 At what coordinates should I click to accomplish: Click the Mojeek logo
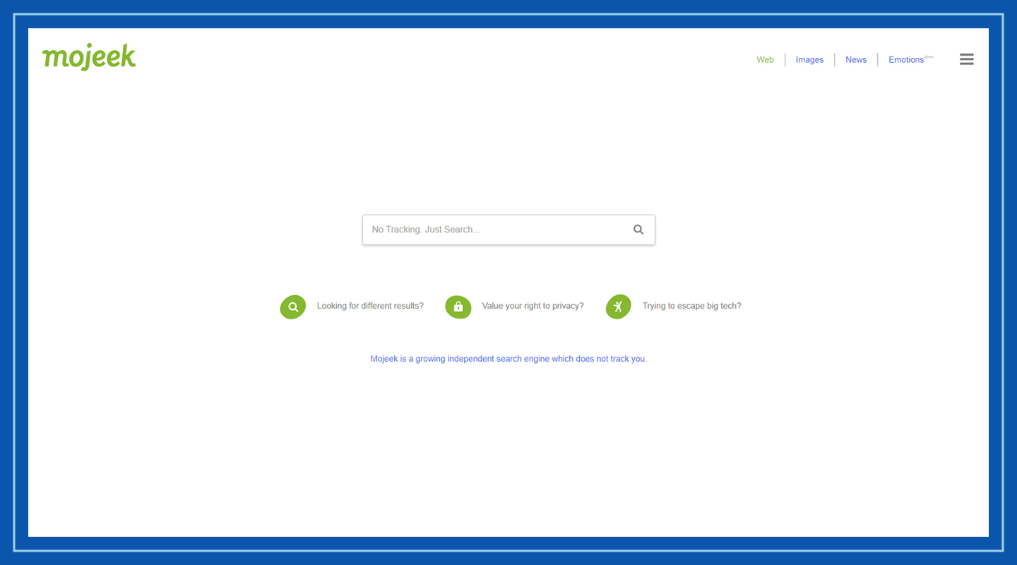(88, 56)
